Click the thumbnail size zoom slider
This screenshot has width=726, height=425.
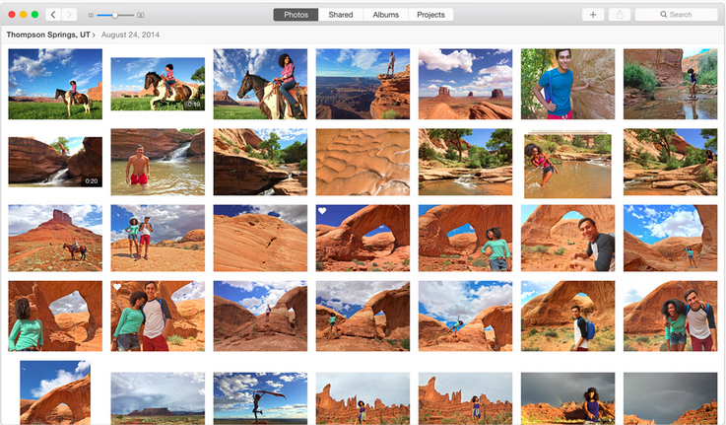point(115,16)
